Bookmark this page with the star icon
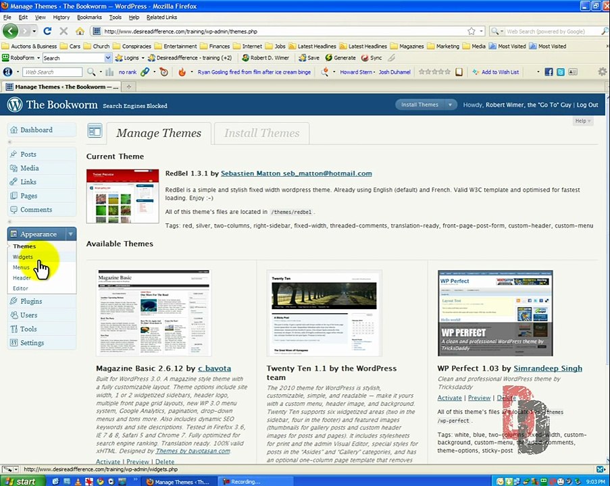Image resolution: width=610 pixels, height=486 pixels. (x=471, y=31)
